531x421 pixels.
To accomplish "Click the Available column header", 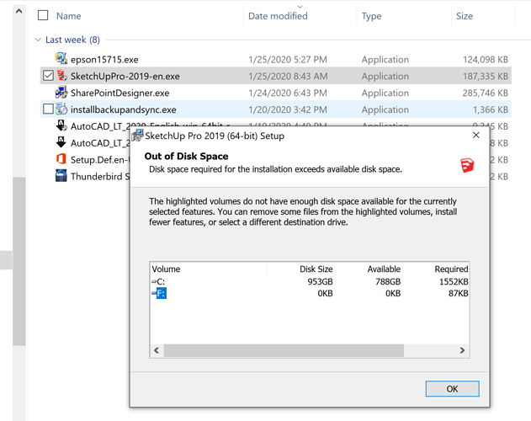I will point(384,269).
